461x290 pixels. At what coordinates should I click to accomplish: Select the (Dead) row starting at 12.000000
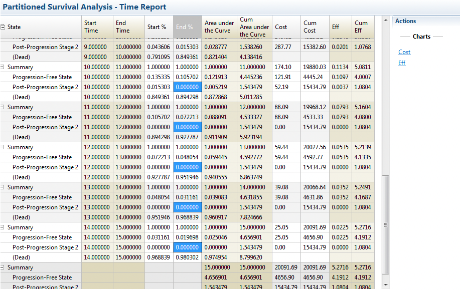coord(22,177)
